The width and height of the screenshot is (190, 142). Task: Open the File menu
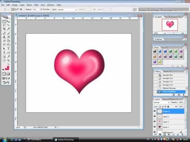coord(3,5)
